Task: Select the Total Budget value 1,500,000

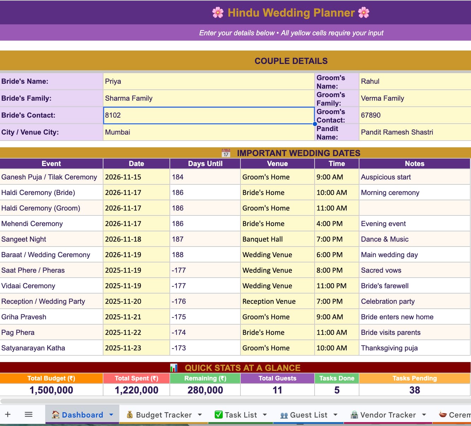Action: click(x=52, y=390)
